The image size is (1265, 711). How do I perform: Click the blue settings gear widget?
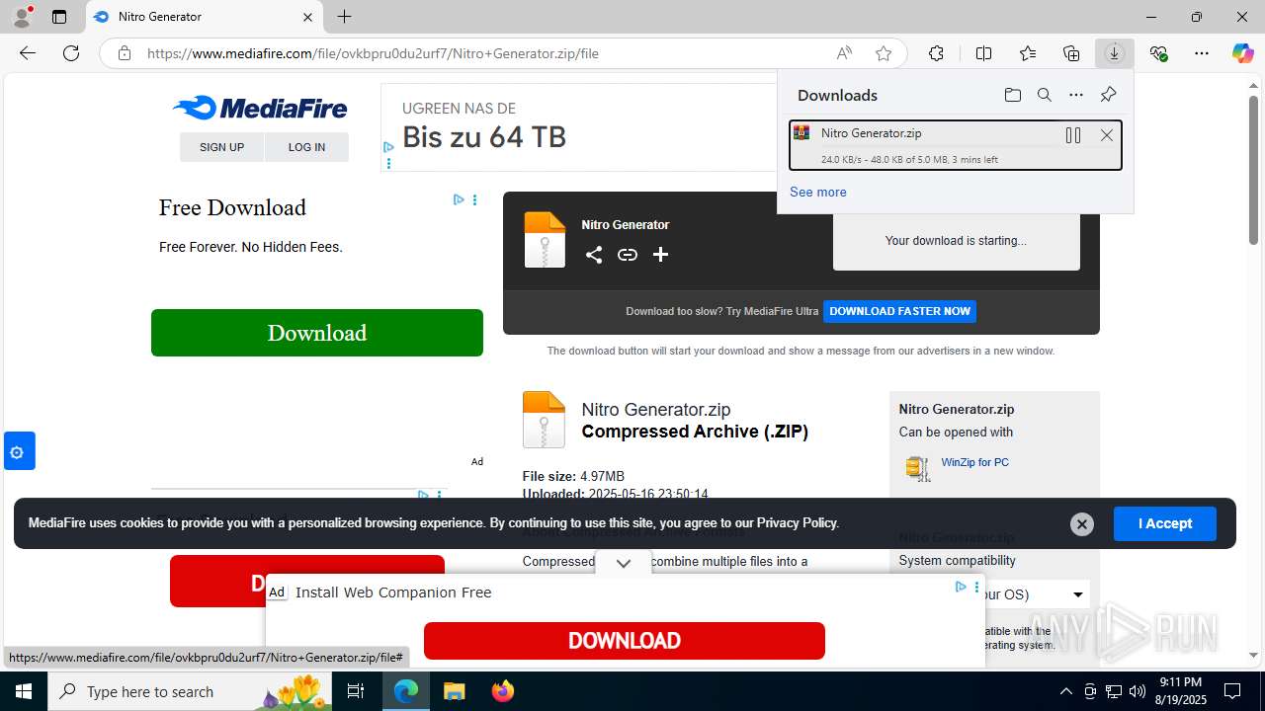pos(19,452)
